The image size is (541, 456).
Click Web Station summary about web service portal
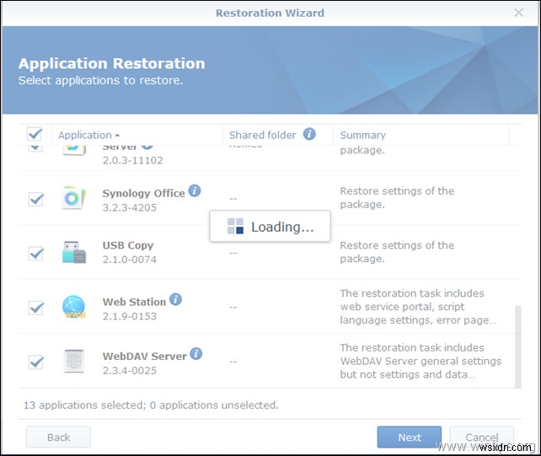(x=418, y=307)
